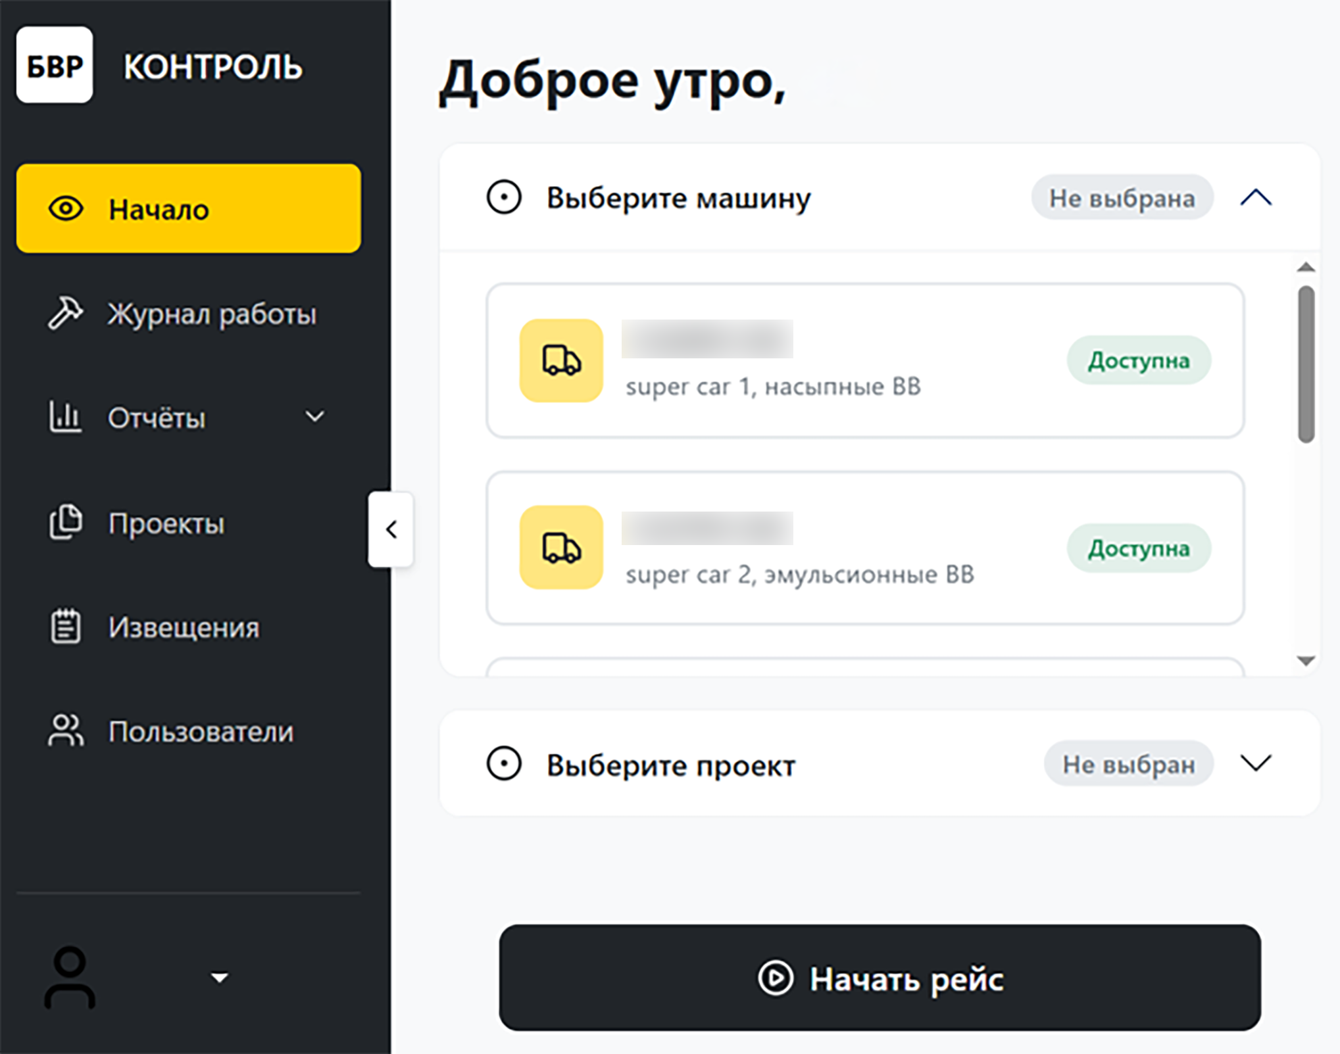Expand the Выберите проект section chevron
The height and width of the screenshot is (1054, 1340).
point(1256,763)
